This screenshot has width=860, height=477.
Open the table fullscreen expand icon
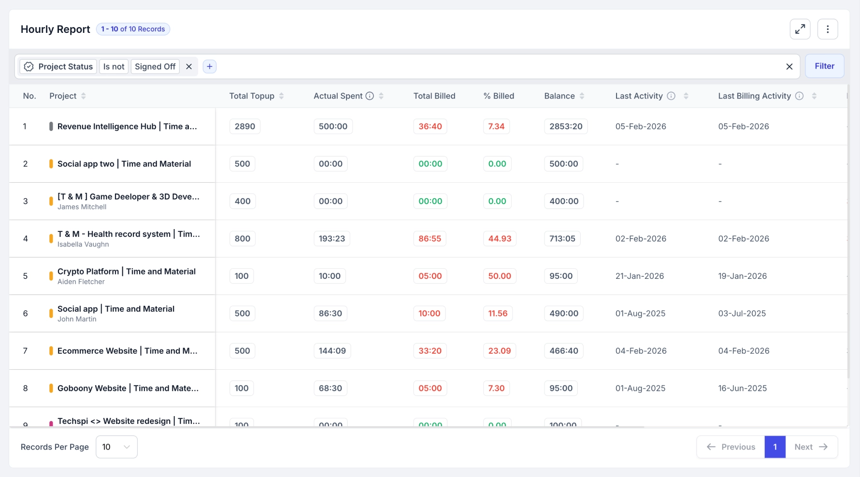800,29
